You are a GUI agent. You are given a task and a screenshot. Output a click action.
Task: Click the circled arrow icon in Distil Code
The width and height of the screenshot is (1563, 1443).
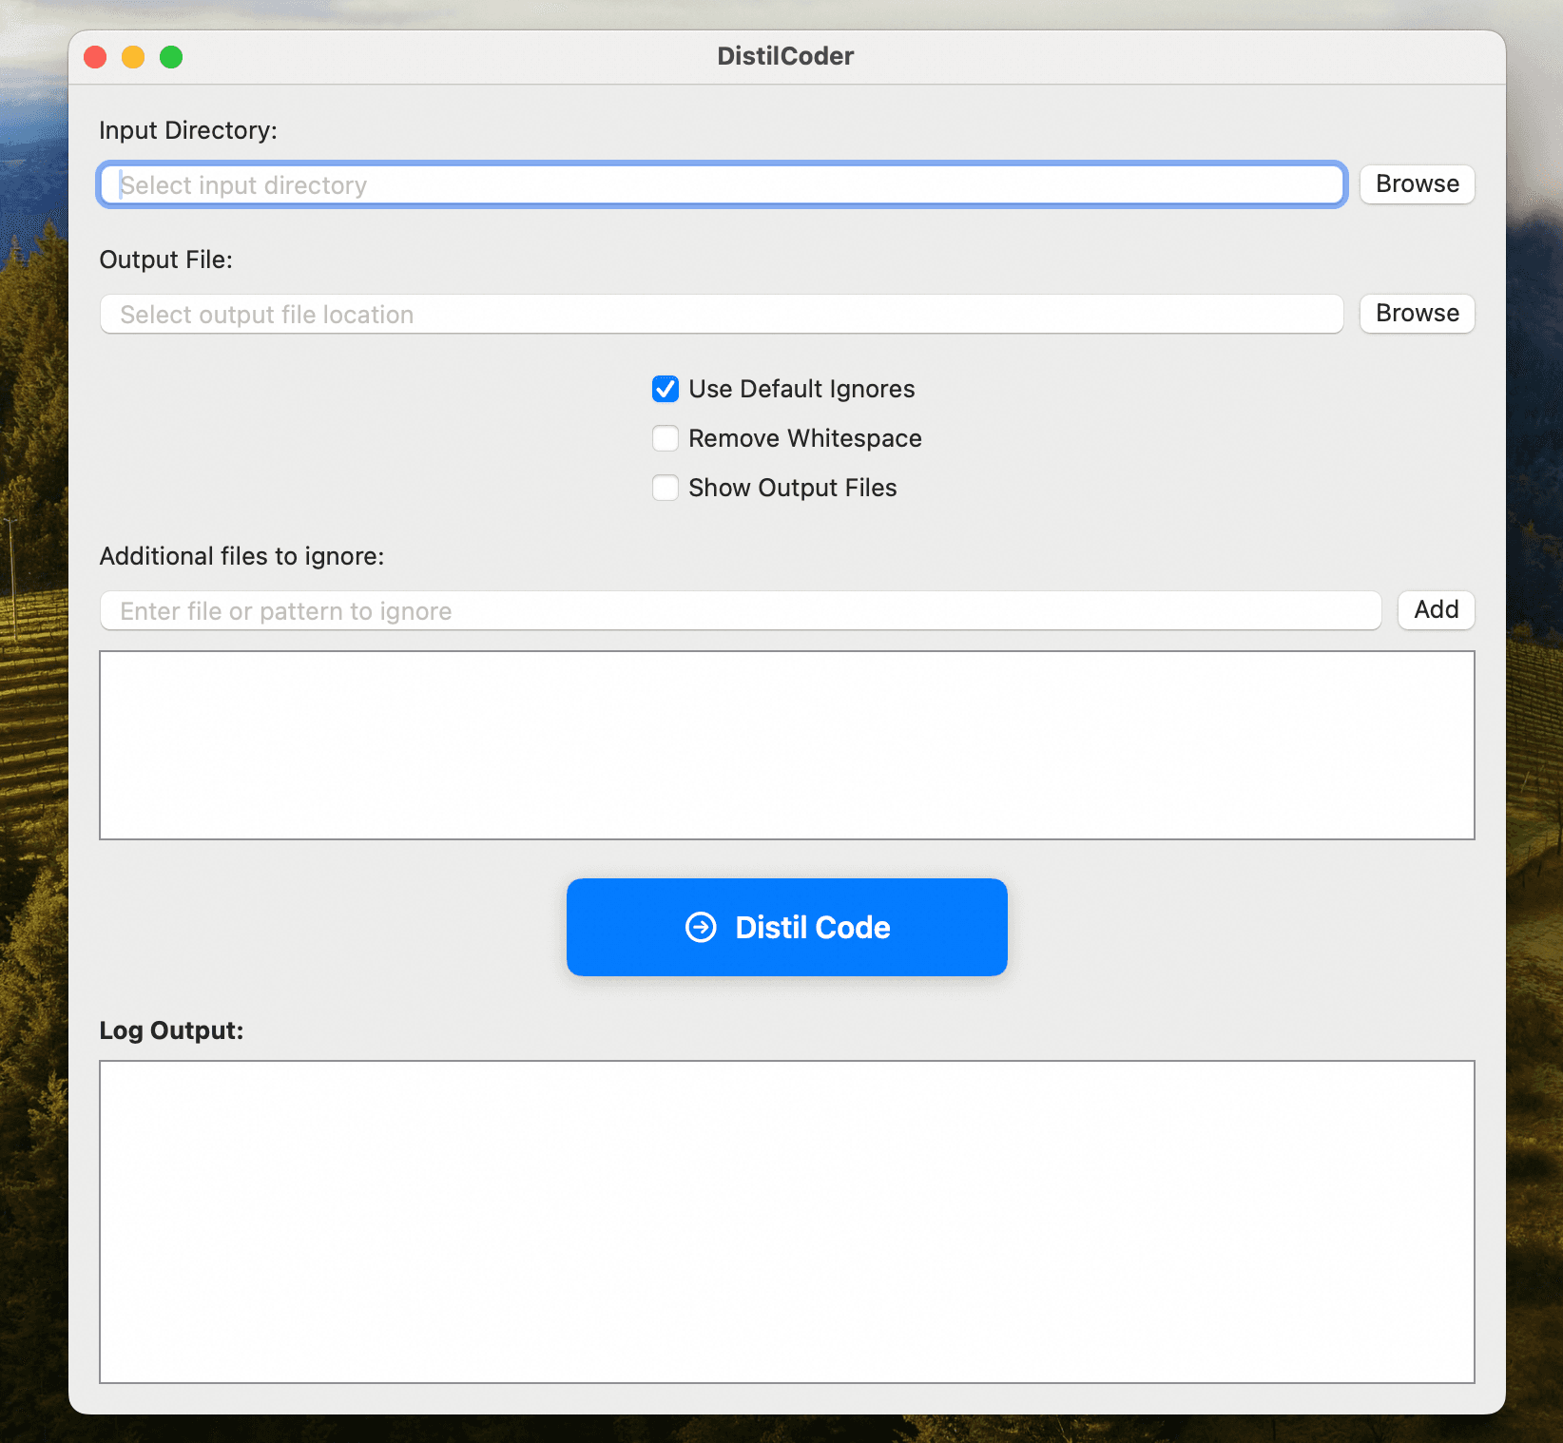point(701,927)
